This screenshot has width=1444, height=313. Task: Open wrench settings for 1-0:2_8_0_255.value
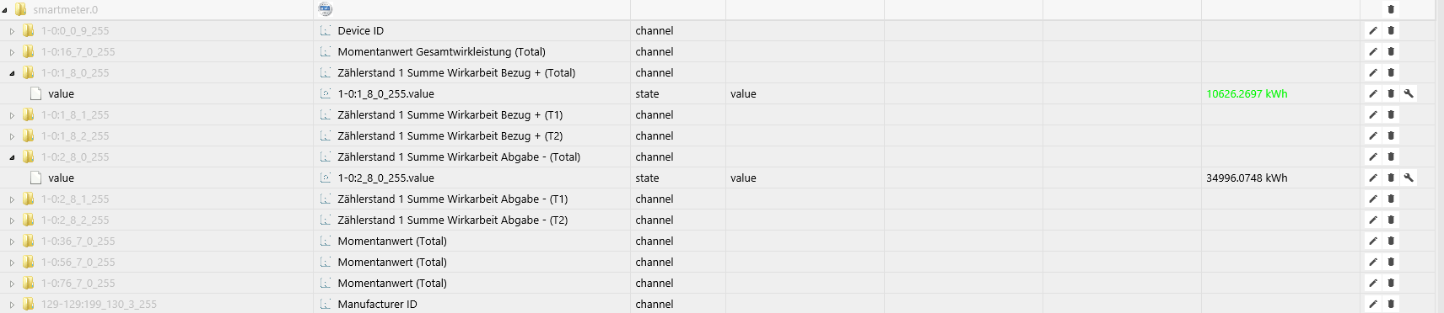click(1409, 178)
